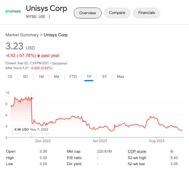Select the 1M time range

(41, 77)
